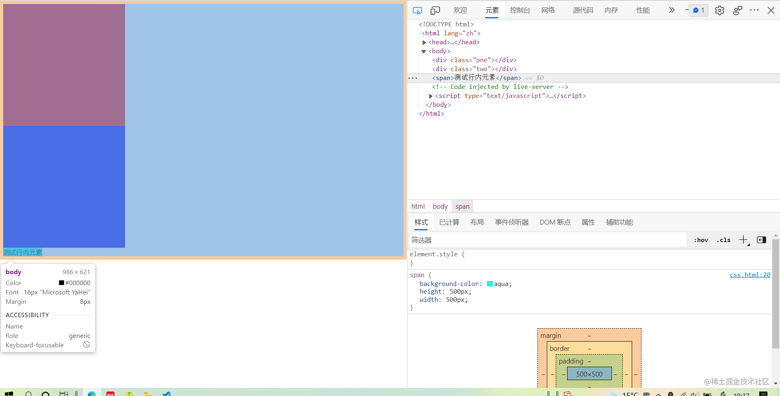Viewport: 780px width, 396px height.
Task: Select html in the breadcrumb bar
Action: 418,206
